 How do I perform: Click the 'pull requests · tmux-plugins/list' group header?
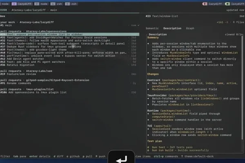tap(27, 89)
